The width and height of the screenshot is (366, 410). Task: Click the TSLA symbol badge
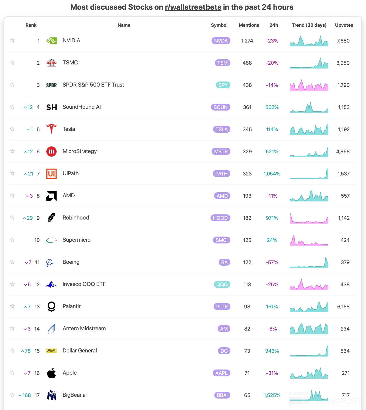221,129
